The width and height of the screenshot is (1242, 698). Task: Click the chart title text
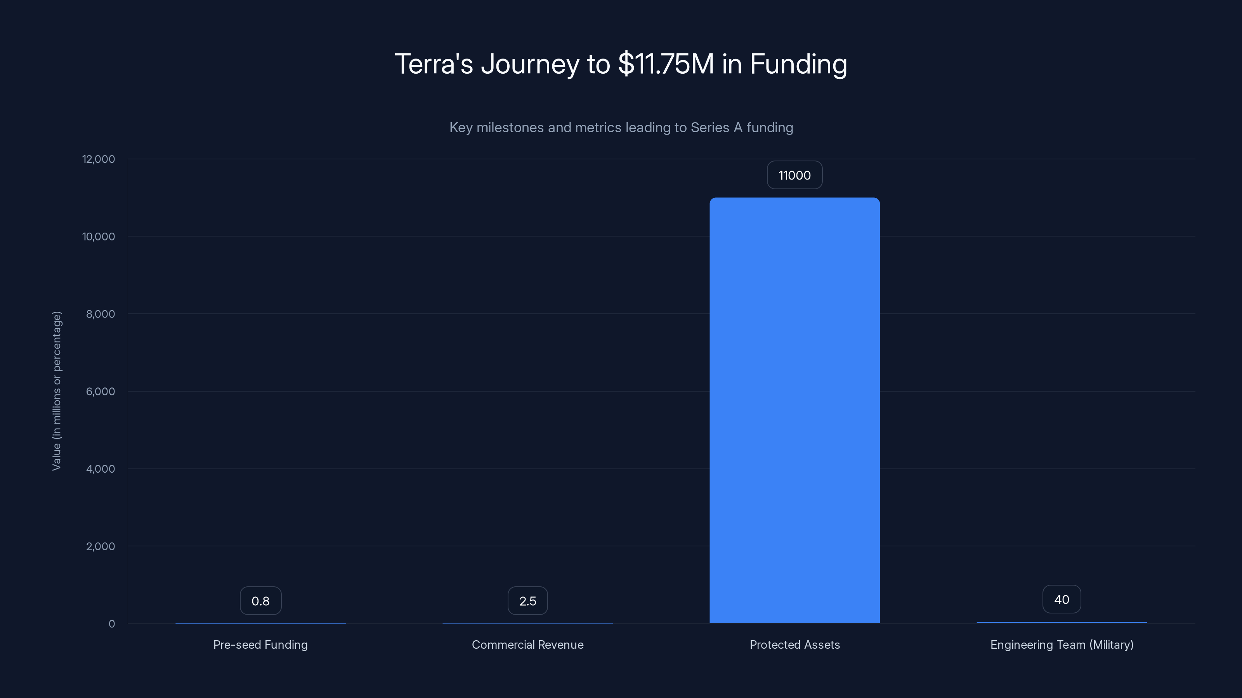(621, 64)
